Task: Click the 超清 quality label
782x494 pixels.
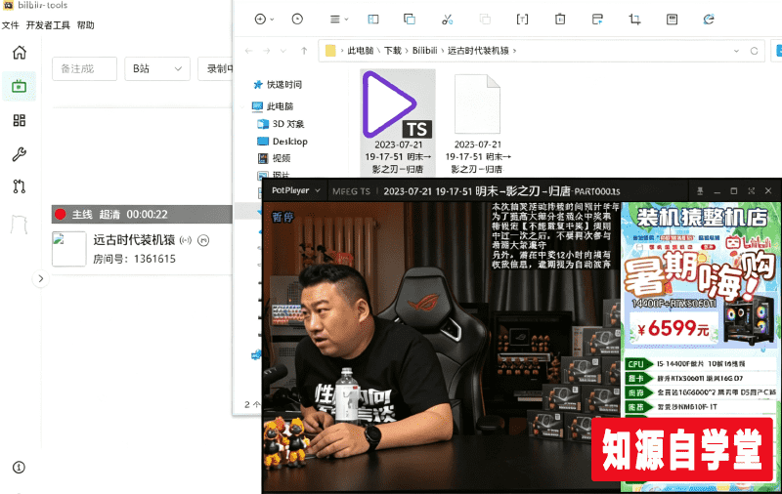Action: point(109,215)
